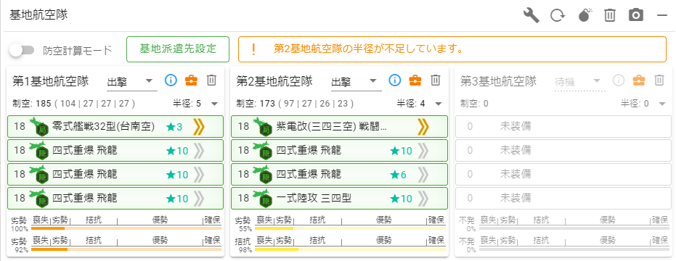Image resolution: width=676 pixels, height=261 pixels.
Task: Click the bomb icon in header
Action: point(585,15)
